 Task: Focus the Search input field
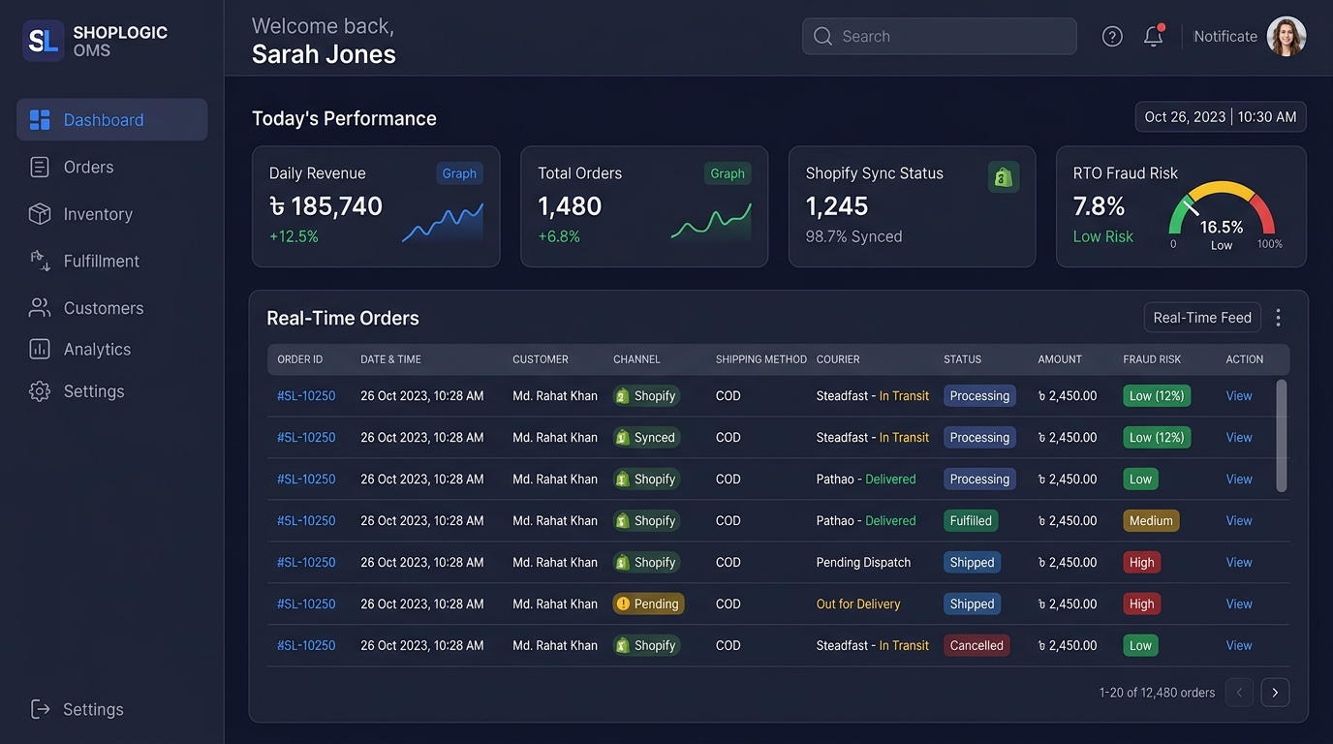coord(940,36)
